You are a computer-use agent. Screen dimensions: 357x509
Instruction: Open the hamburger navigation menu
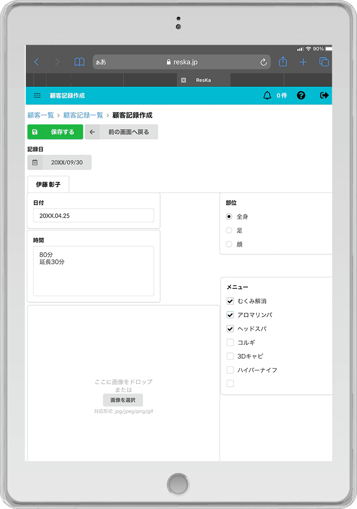coord(37,95)
